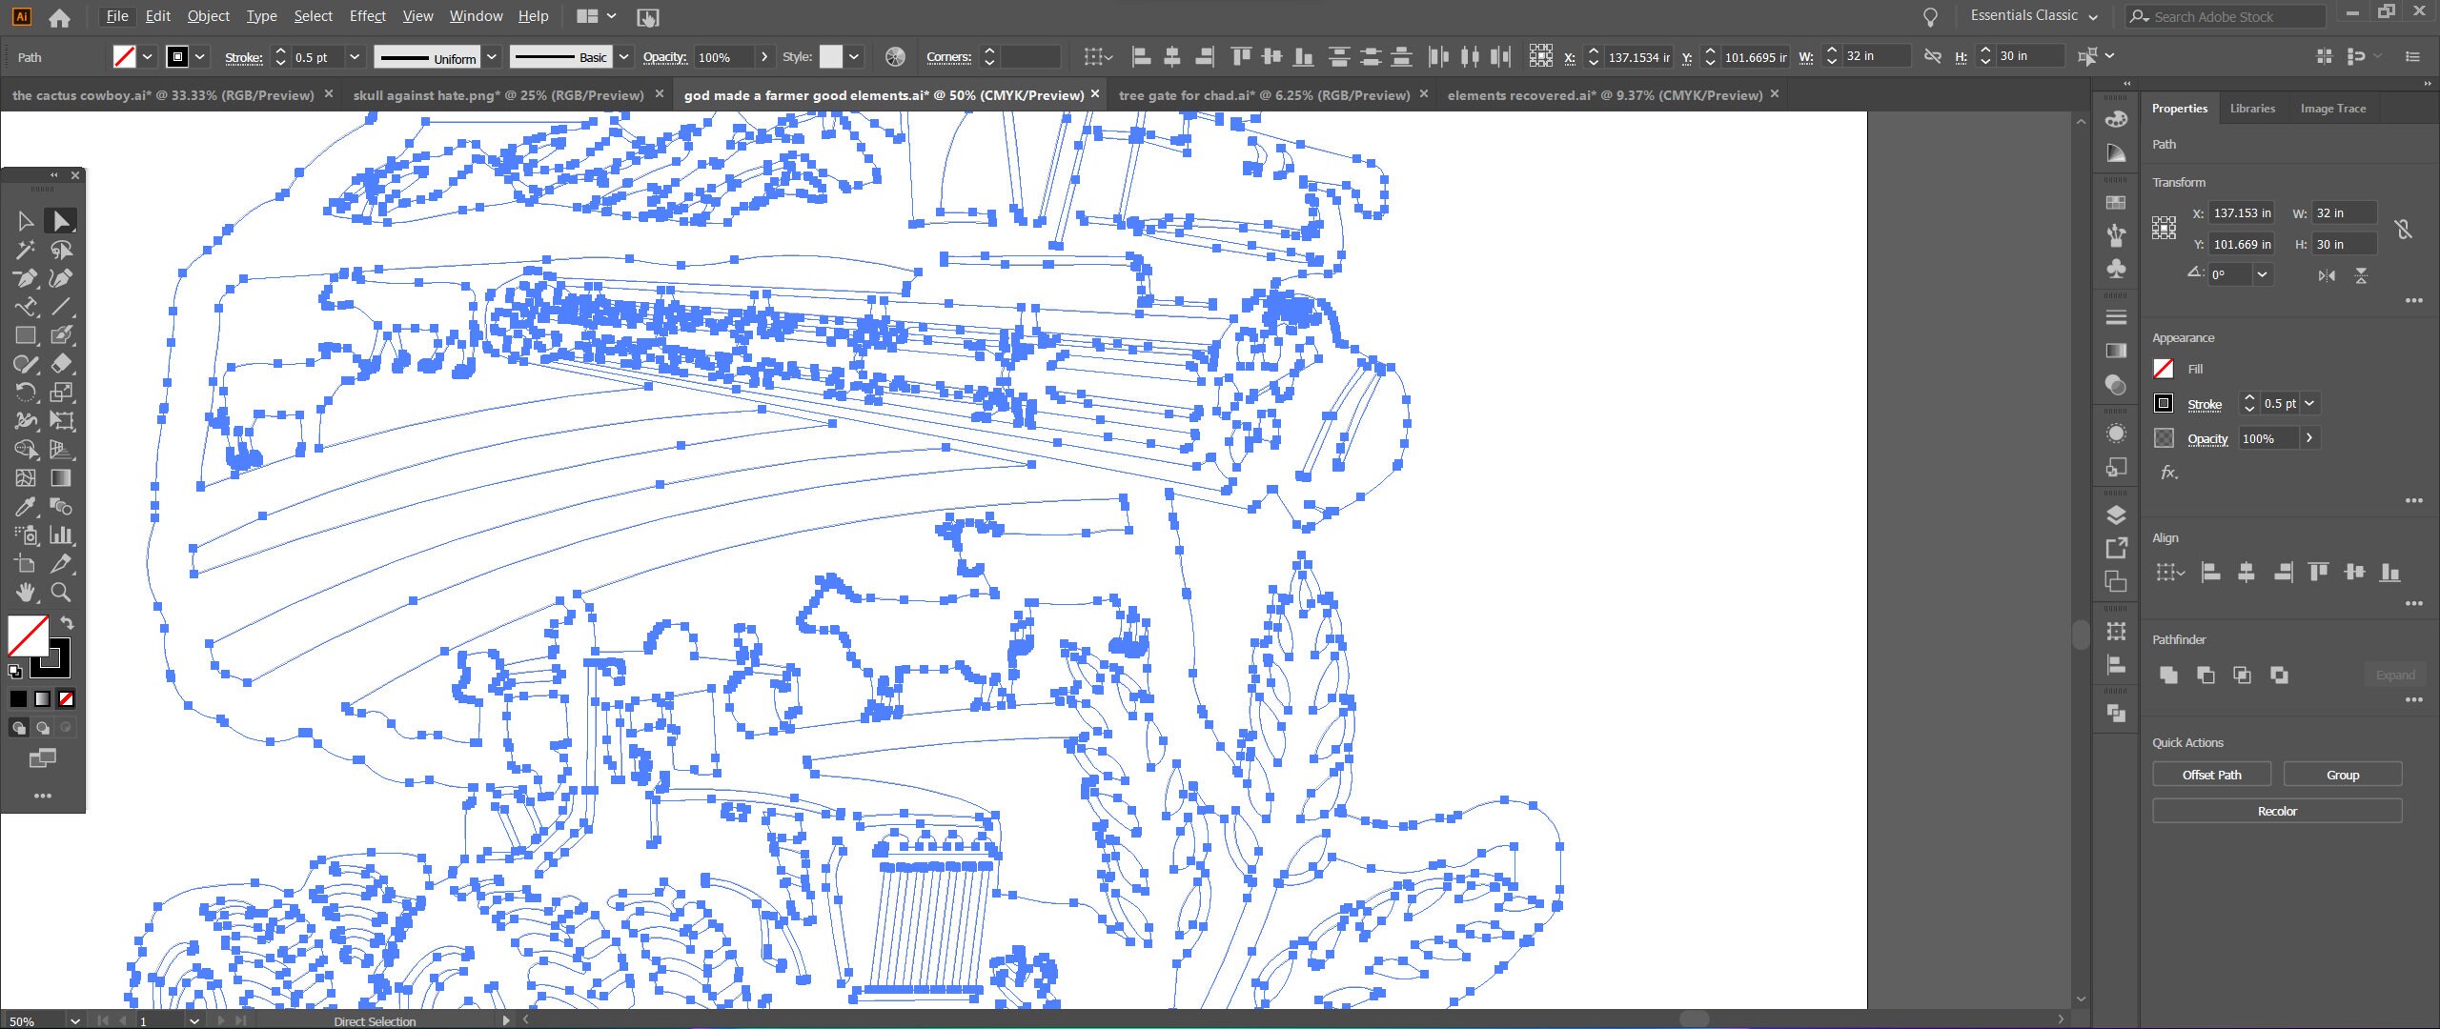Click the Recolor button
Viewport: 2440px width, 1029px height.
point(2276,810)
